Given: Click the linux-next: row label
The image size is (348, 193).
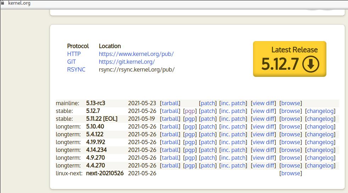Looking at the screenshot, I should pos(69,173).
